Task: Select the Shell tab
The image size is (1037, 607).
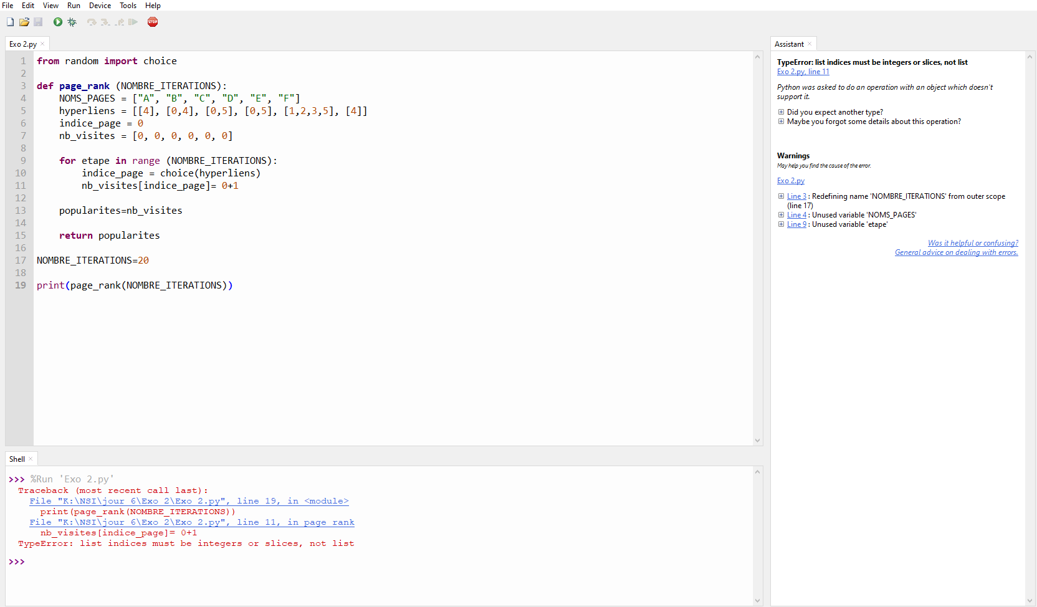Action: pos(17,459)
